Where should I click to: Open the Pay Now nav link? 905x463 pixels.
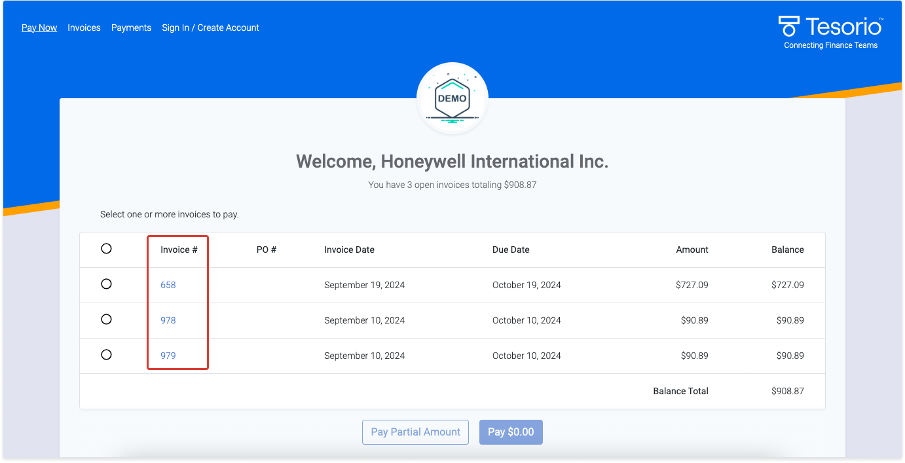pos(39,28)
